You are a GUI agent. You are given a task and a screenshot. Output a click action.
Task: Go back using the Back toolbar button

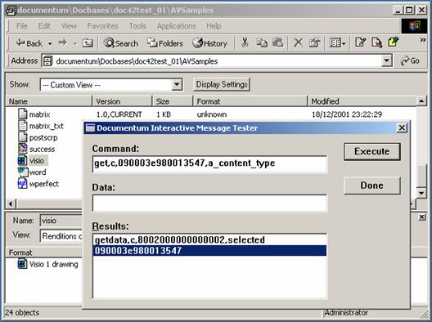(x=29, y=43)
